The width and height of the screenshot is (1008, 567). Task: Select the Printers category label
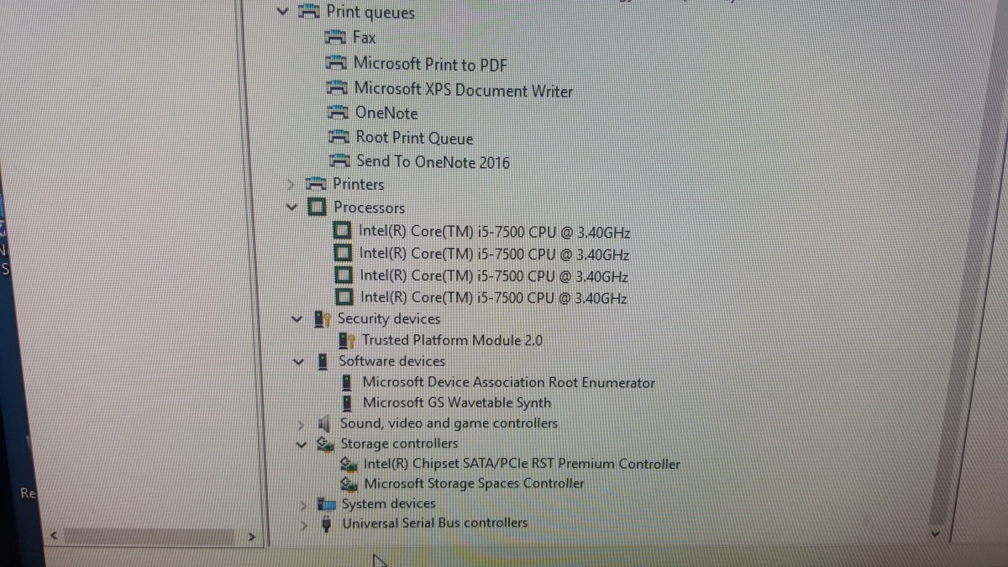tap(359, 184)
